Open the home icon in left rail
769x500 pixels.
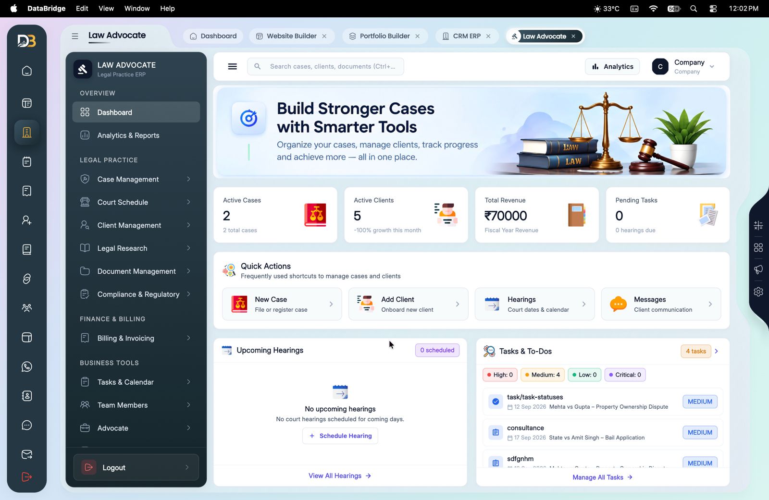point(27,71)
